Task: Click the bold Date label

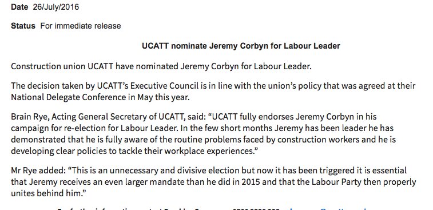Action: [19, 7]
